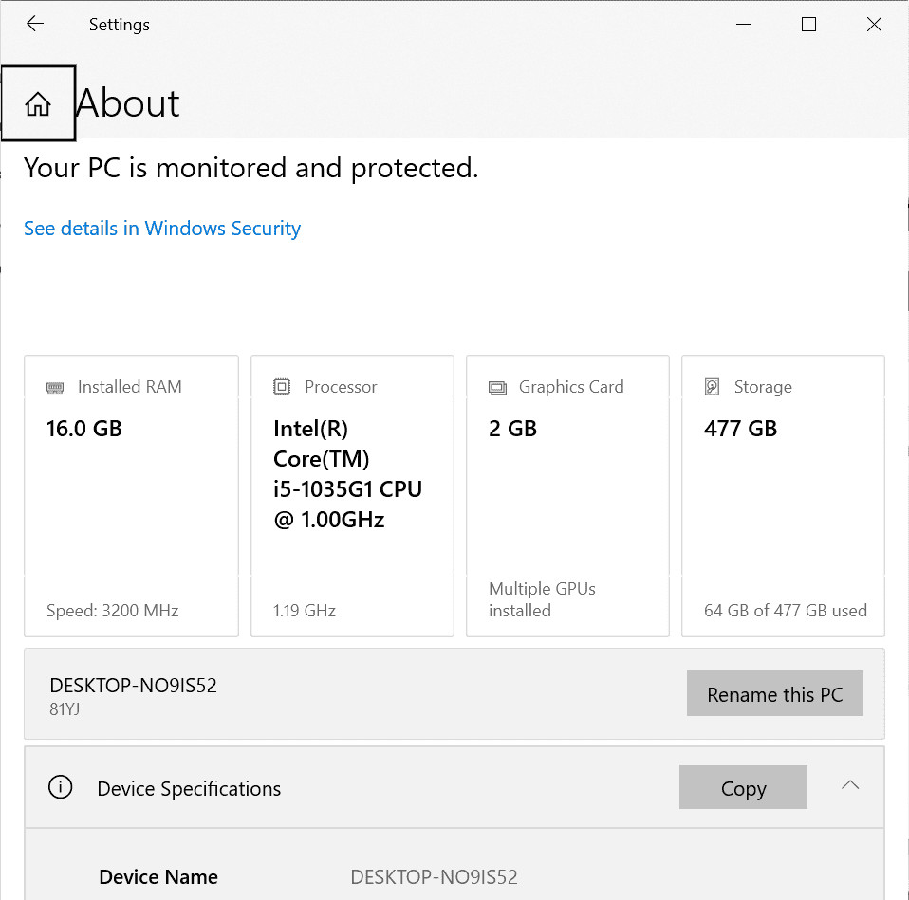Click the Multiple GPUs installed text
The image size is (909, 900).
(542, 599)
